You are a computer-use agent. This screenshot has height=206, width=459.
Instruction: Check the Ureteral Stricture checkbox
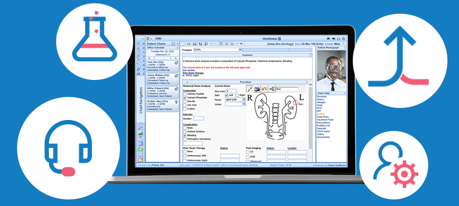pyautogui.click(x=185, y=131)
